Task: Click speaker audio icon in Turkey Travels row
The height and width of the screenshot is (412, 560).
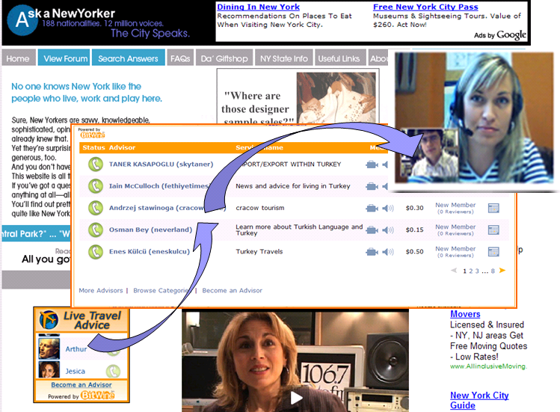Action: [x=387, y=252]
